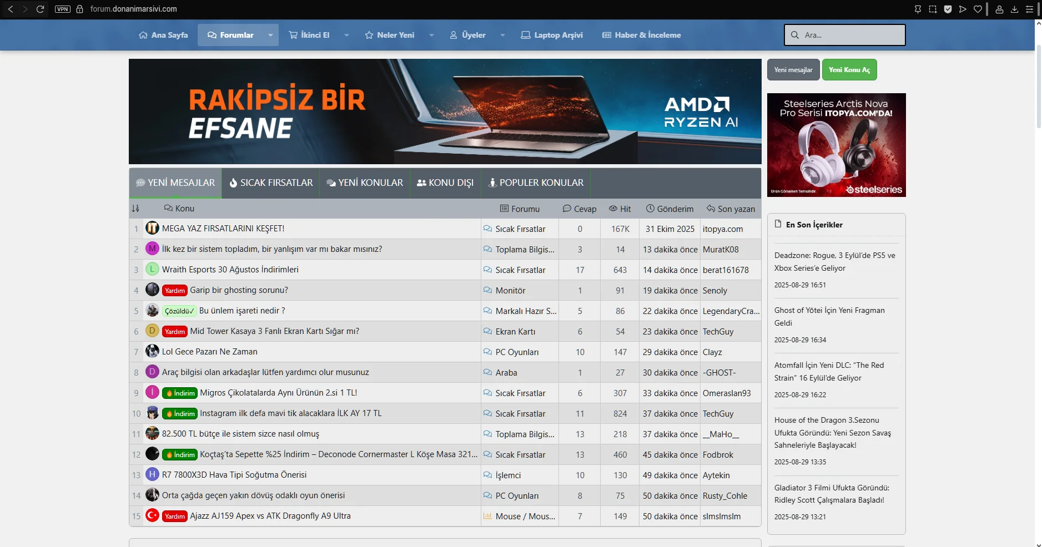Open the browser profile account icon

click(x=999, y=9)
